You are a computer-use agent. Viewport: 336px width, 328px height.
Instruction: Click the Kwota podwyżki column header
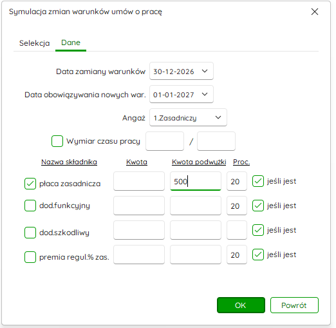click(199, 162)
